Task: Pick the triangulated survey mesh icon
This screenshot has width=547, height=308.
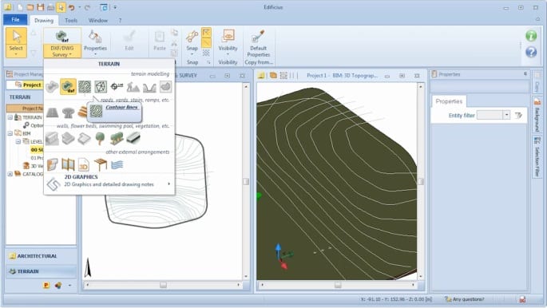Action: (101, 86)
